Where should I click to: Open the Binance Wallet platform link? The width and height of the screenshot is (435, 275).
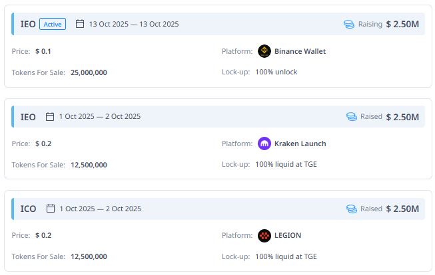(x=300, y=51)
